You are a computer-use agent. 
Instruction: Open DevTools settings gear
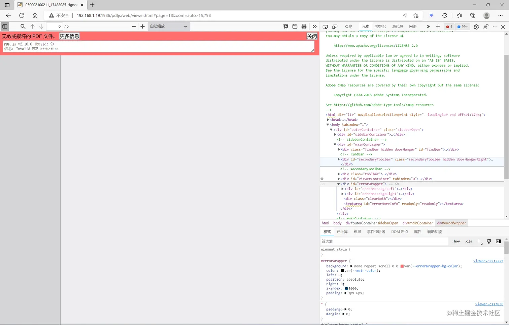click(476, 27)
